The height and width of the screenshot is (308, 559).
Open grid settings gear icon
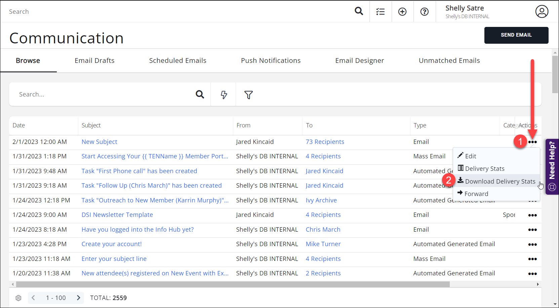pos(18,298)
